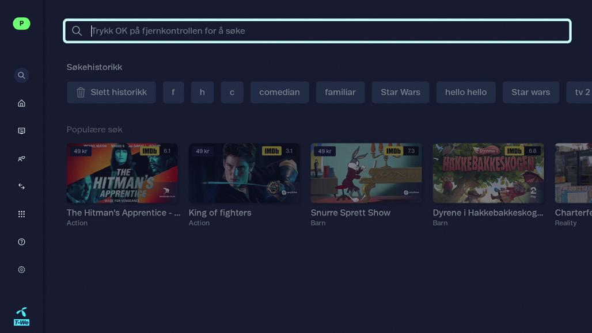The image size is (592, 333).
Task: Select the 'h' history chip
Action: pos(202,93)
